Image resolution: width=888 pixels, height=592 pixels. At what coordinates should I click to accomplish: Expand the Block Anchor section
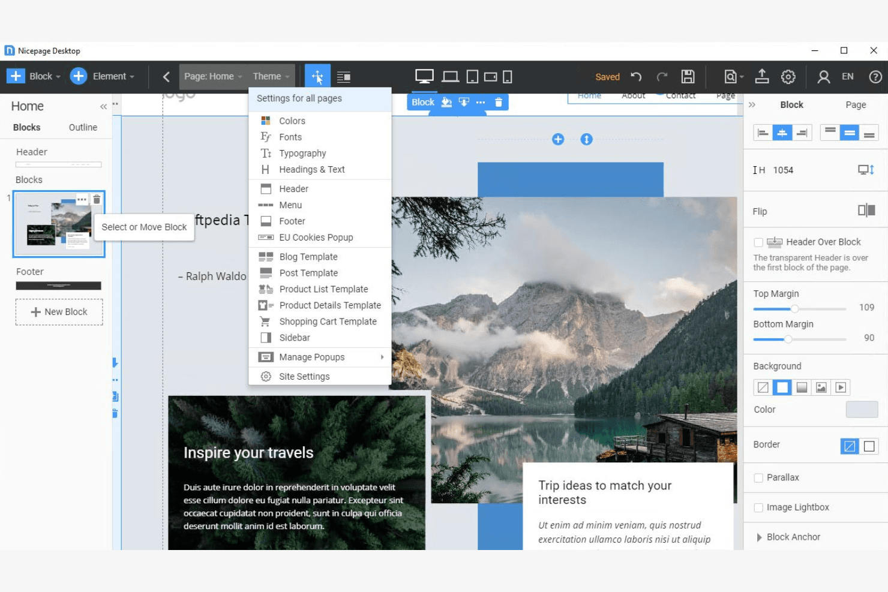click(787, 537)
